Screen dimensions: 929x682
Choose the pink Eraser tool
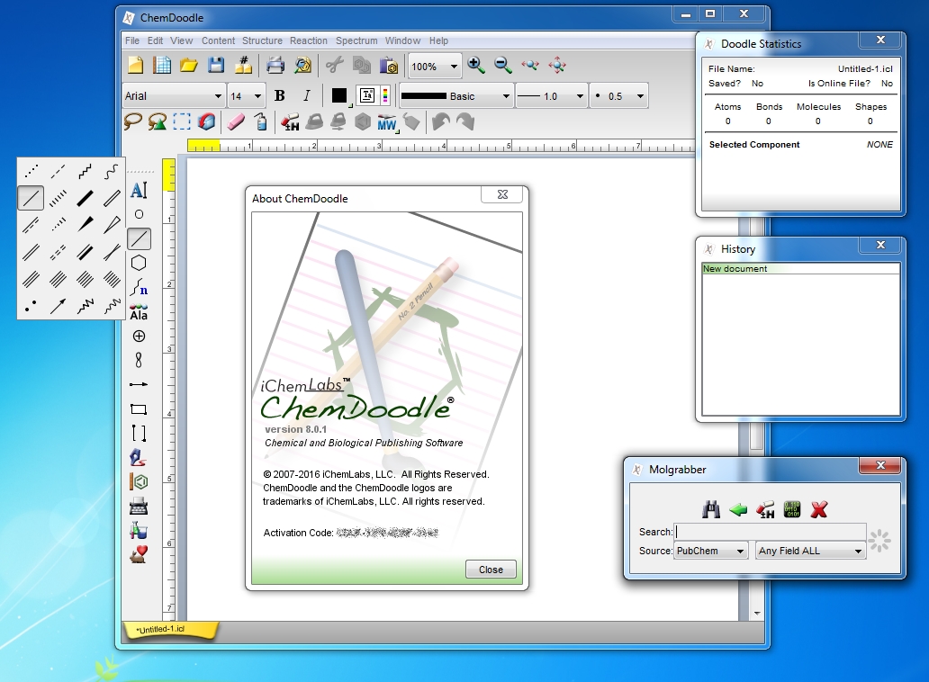pos(236,122)
